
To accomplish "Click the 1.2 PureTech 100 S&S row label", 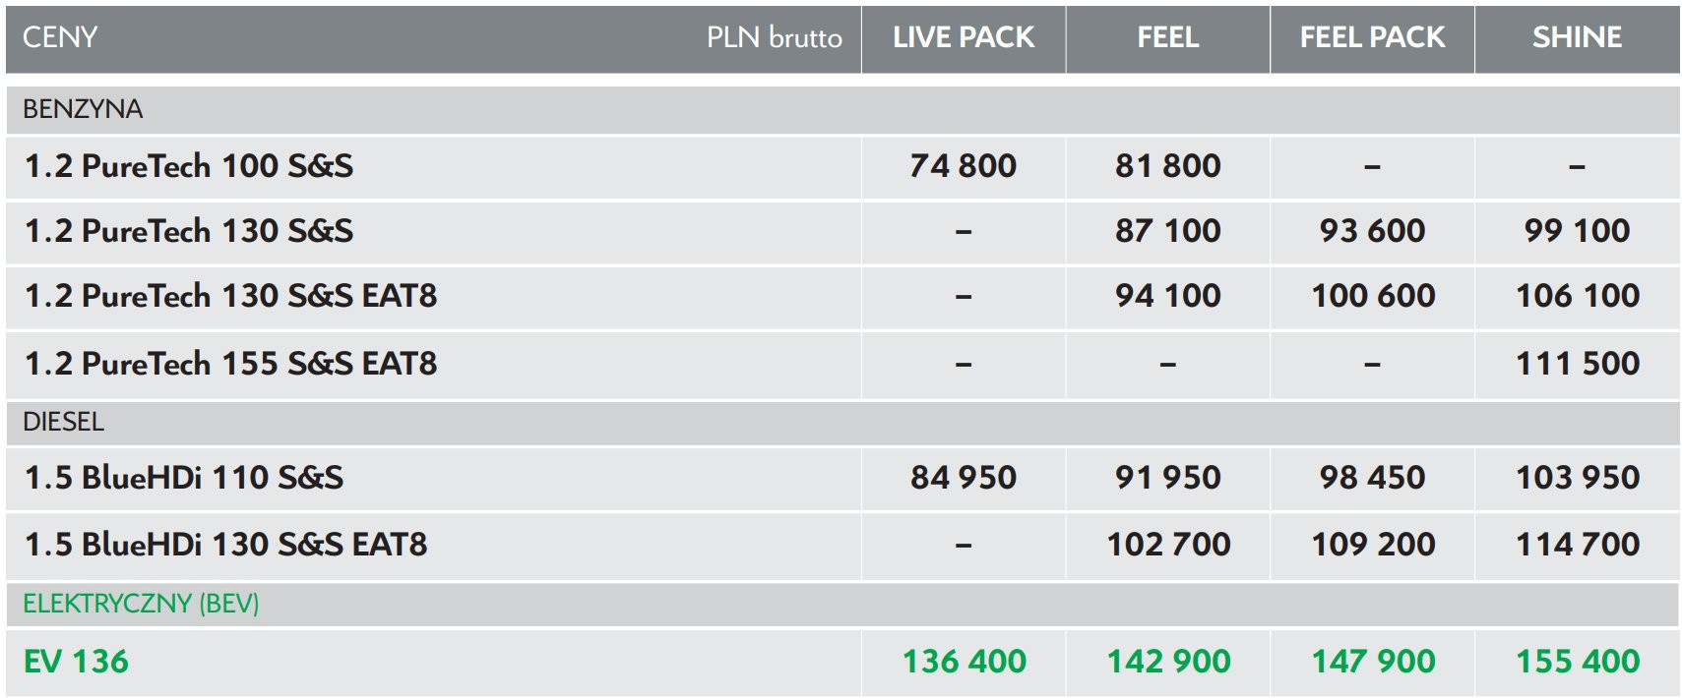I will pos(189,166).
